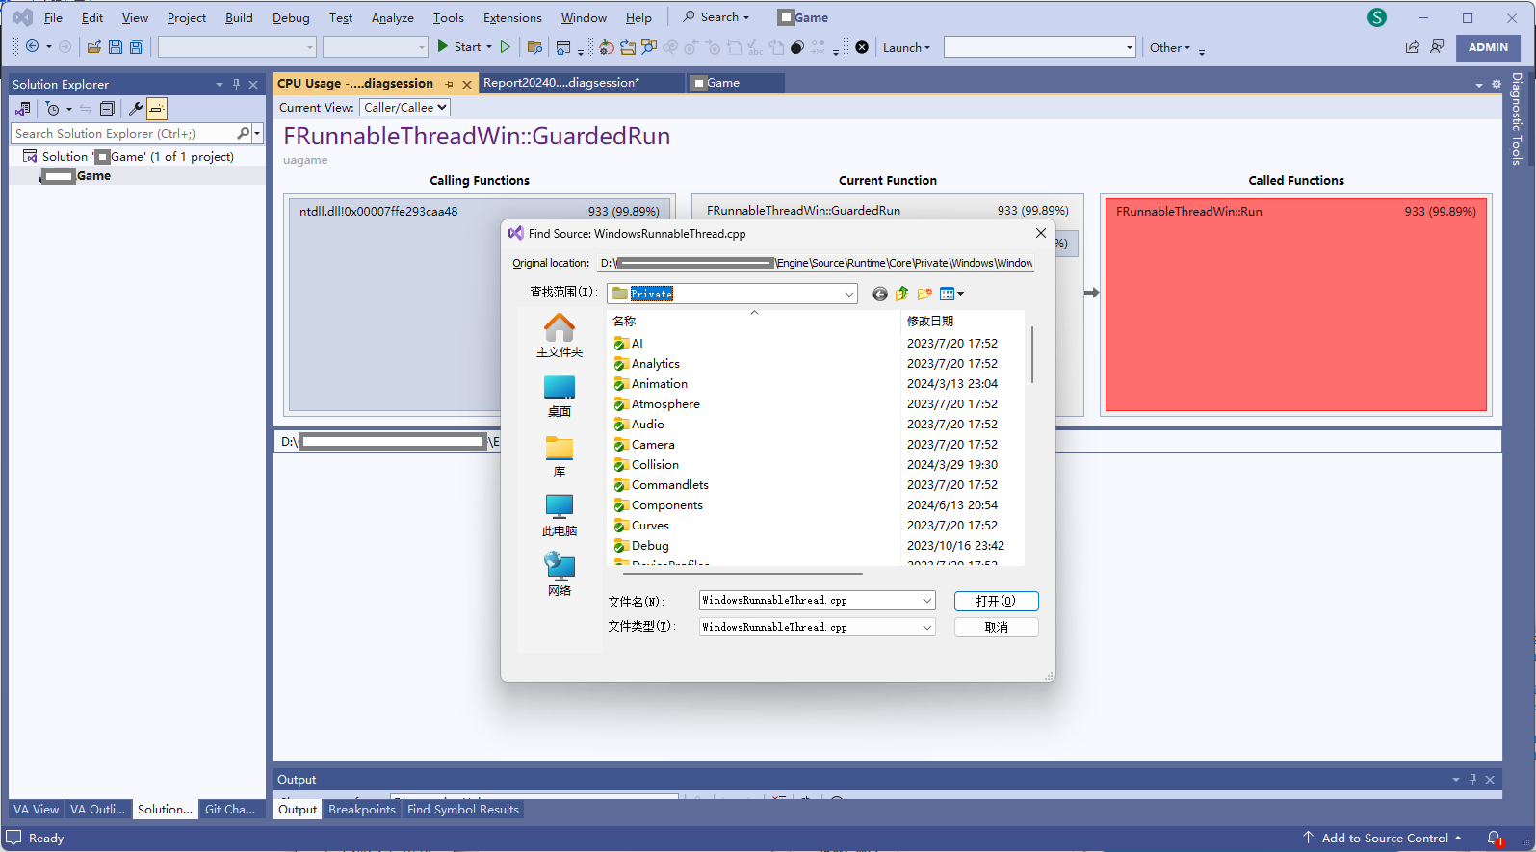Open the Solution Explorer search options dropdown
The height and width of the screenshot is (852, 1536).
pyautogui.click(x=257, y=133)
